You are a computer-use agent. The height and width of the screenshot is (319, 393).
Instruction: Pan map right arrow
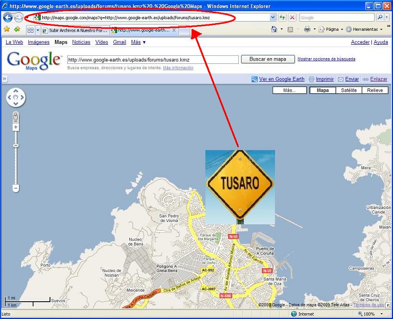(x=22, y=97)
